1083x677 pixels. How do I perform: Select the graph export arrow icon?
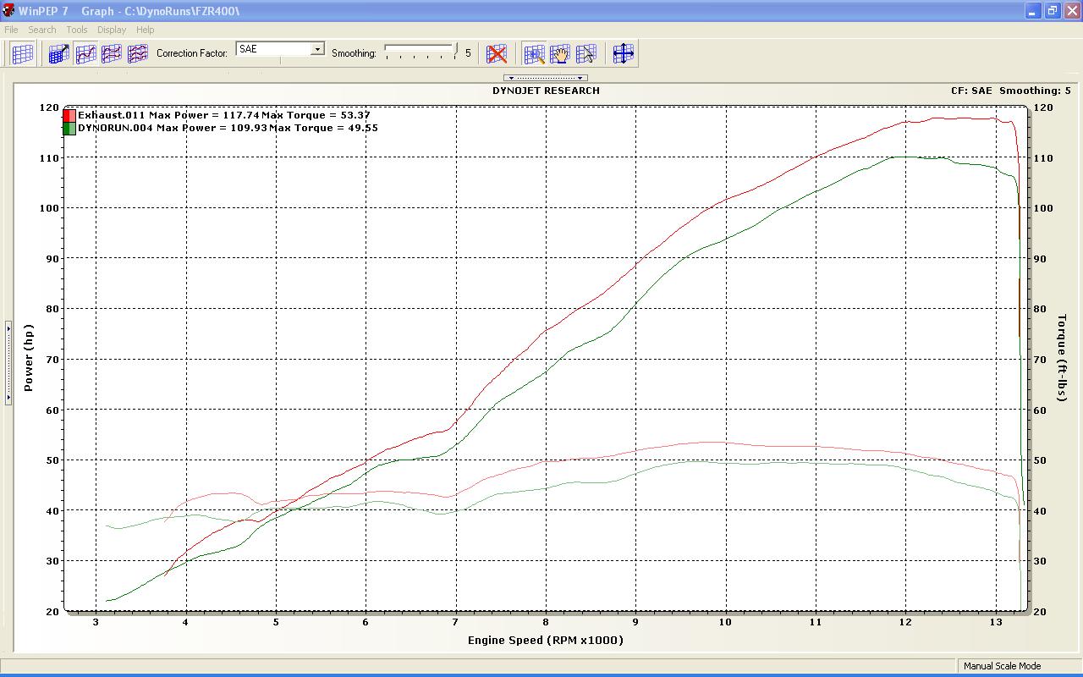[x=58, y=53]
